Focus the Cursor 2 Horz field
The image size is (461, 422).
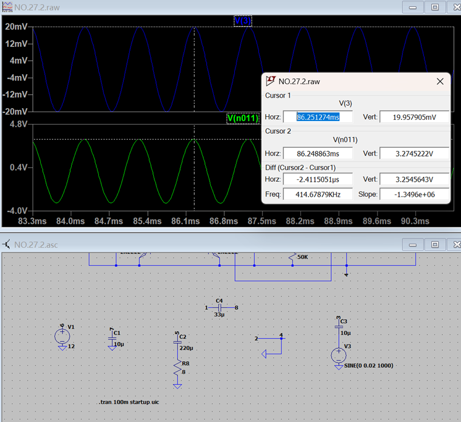pos(318,153)
